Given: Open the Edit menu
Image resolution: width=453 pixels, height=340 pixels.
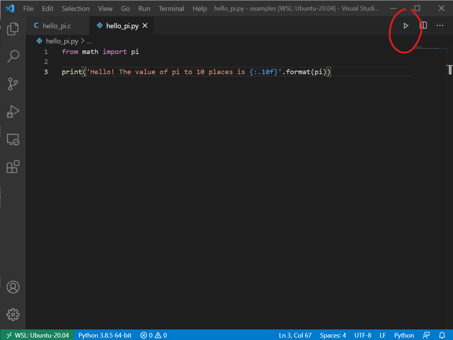Looking at the screenshot, I should (48, 8).
